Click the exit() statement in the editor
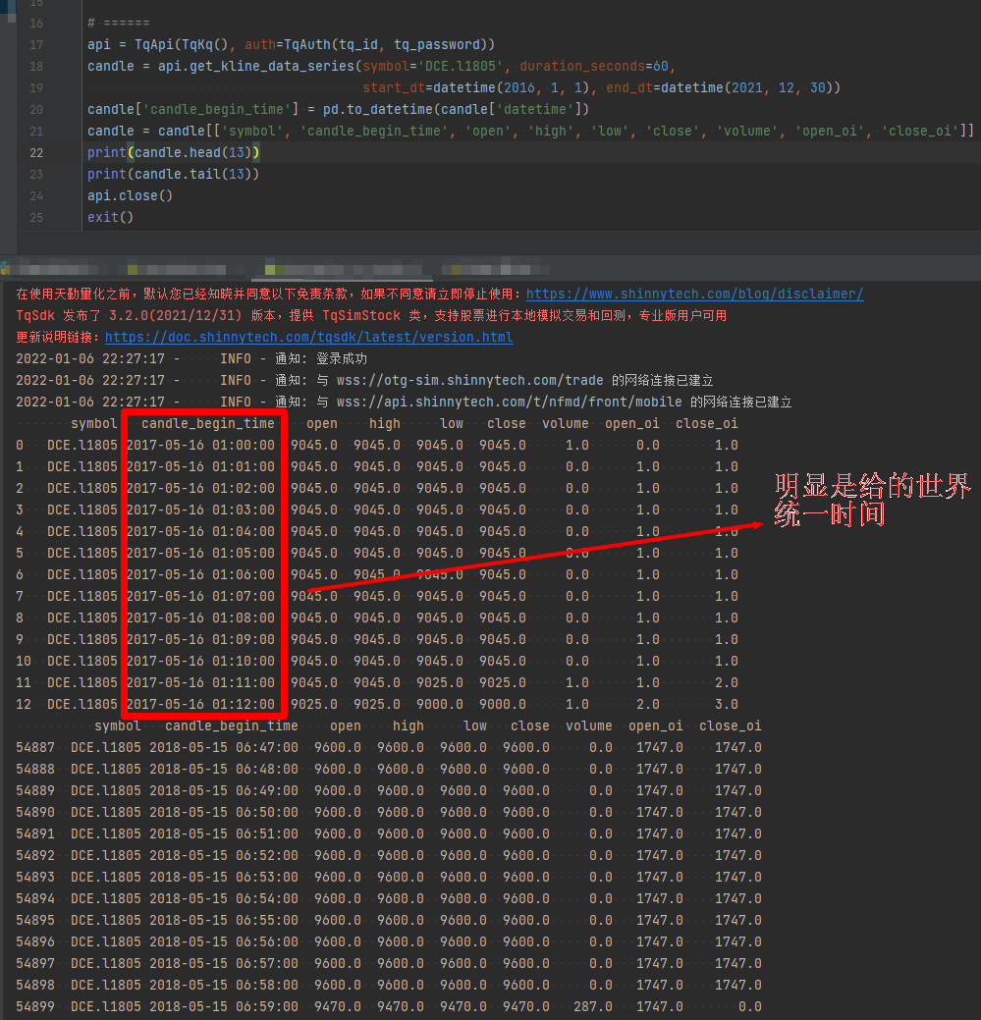Image resolution: width=981 pixels, height=1020 pixels. pos(109,218)
